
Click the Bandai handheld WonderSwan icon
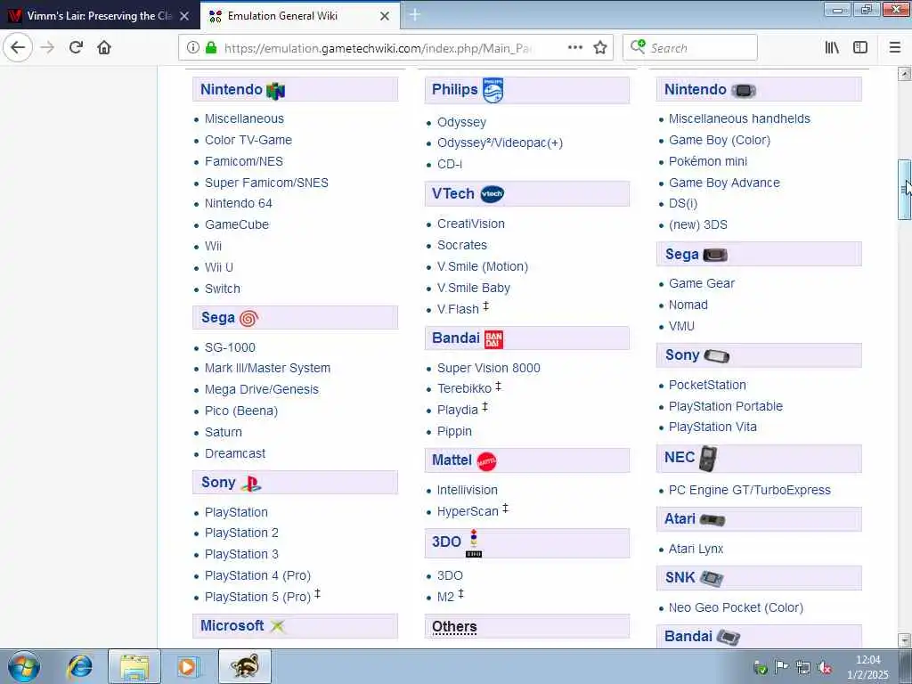(728, 637)
